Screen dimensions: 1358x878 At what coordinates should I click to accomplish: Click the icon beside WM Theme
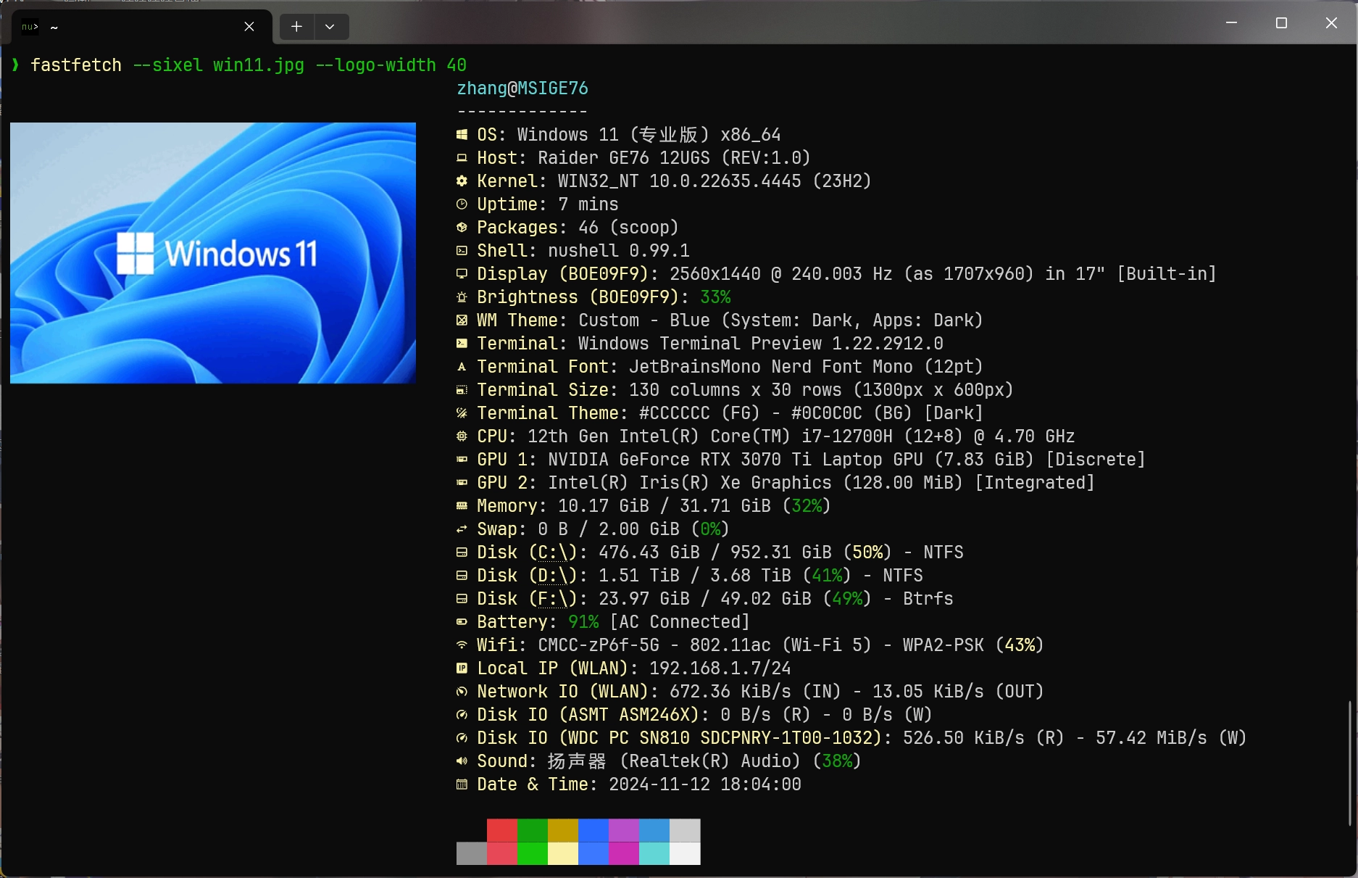(x=462, y=320)
